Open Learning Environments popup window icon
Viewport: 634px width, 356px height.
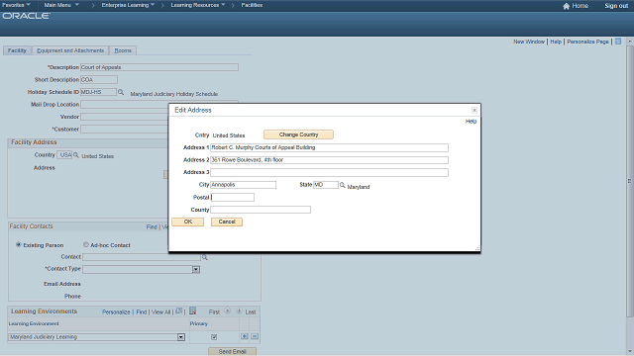(178, 311)
